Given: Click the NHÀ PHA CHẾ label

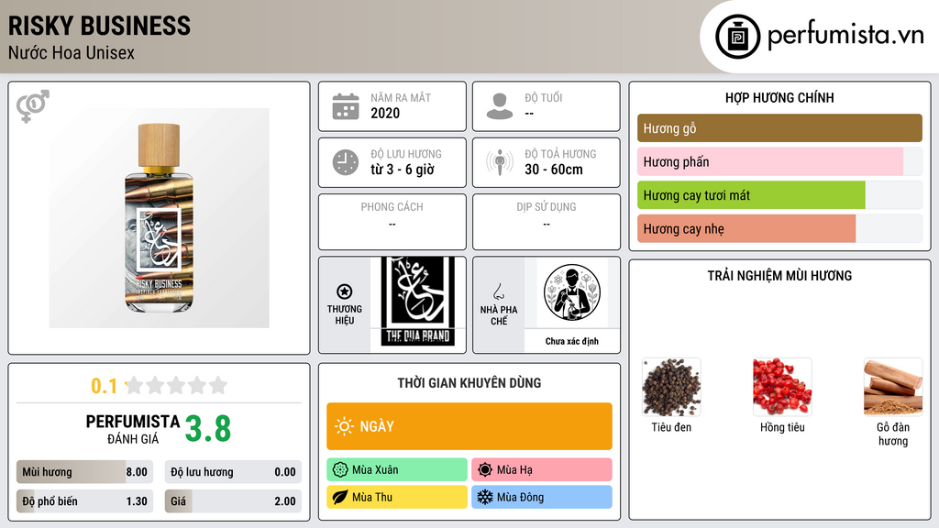Looking at the screenshot, I should 499,315.
